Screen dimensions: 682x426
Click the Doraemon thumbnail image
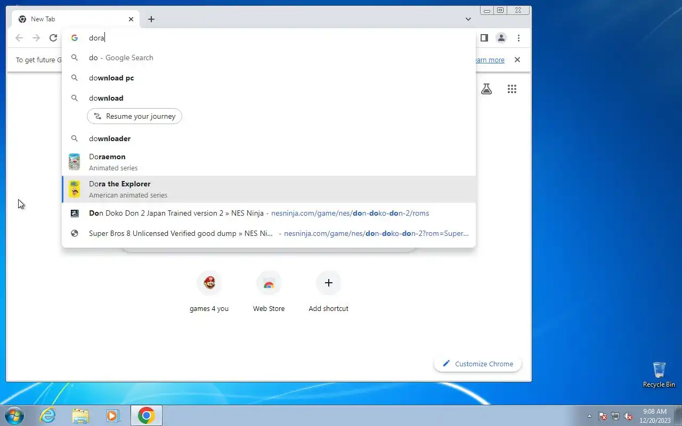click(x=75, y=162)
